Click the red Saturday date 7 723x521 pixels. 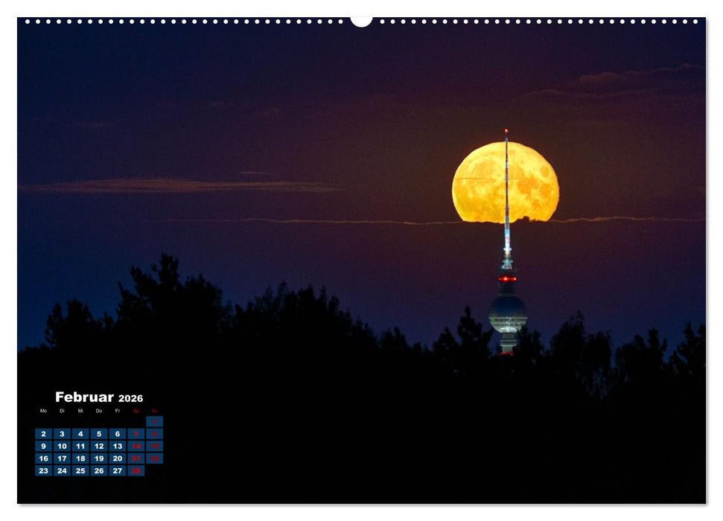pyautogui.click(x=136, y=434)
